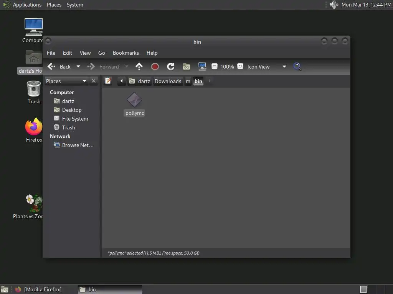Zoom in with the plus icon
The image size is (393, 294).
point(240,66)
